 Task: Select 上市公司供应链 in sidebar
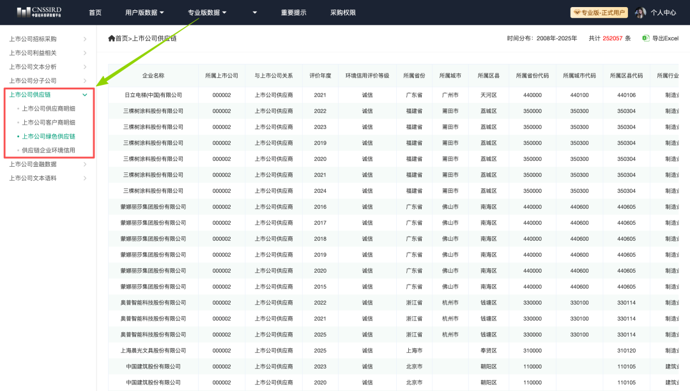(30, 95)
